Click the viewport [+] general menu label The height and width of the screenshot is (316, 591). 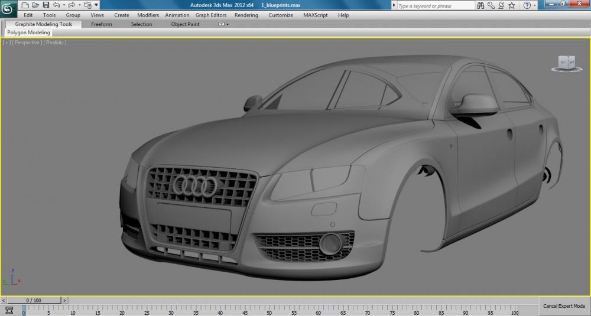7,43
